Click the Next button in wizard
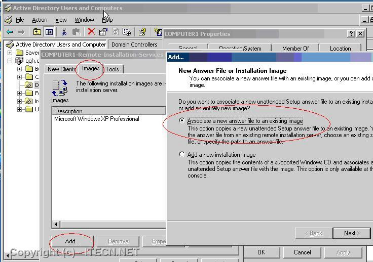The height and width of the screenshot is (262, 373). 351,233
